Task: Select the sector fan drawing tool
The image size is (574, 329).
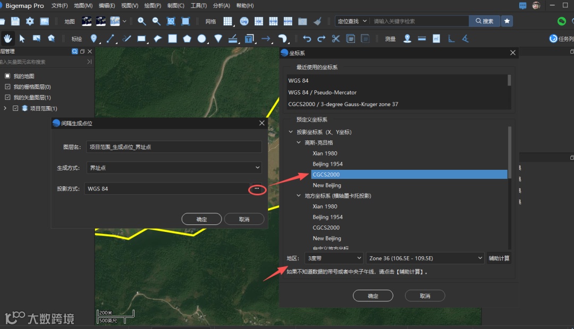Action: pyautogui.click(x=218, y=38)
